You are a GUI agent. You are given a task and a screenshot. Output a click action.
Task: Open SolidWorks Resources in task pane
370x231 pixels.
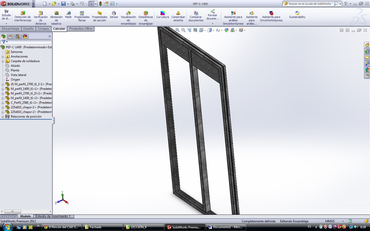point(367,45)
